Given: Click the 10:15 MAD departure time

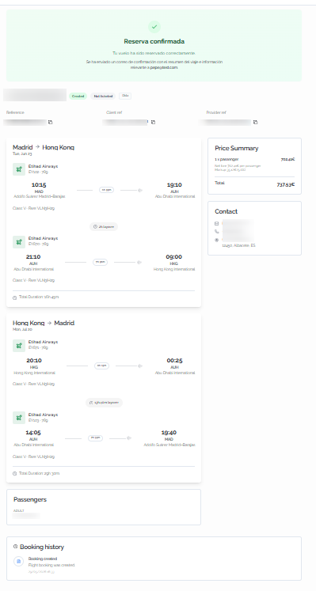Looking at the screenshot, I should tap(39, 185).
